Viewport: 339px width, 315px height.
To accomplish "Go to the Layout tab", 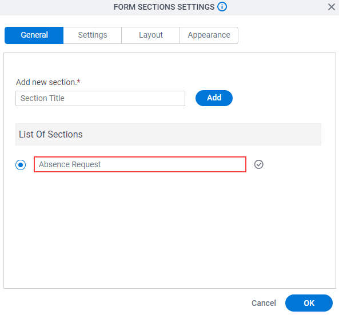I will point(151,35).
